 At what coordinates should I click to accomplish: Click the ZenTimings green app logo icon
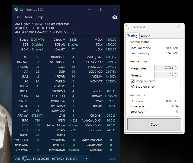[x=16, y=9]
